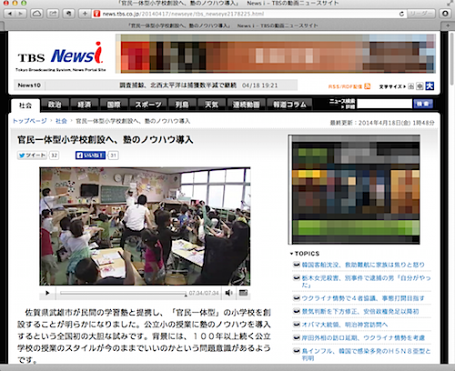Set text size to large (大)
The image size is (455, 371).
point(430,86)
